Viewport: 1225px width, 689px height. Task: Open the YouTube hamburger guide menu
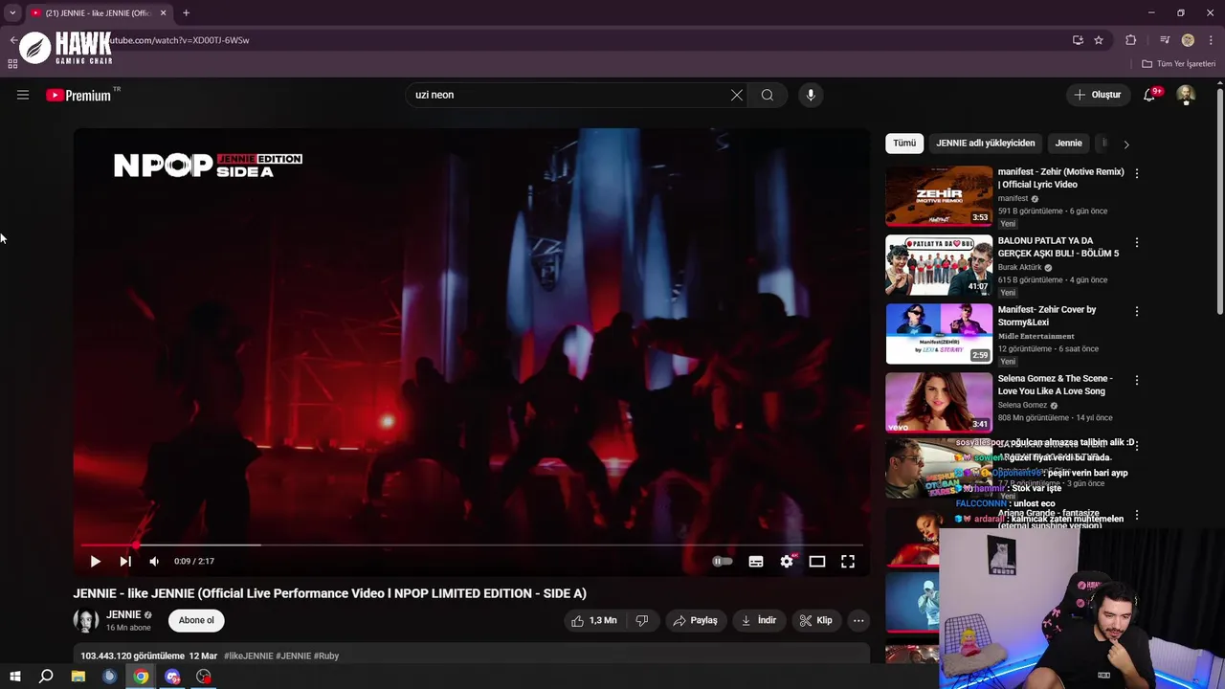(x=23, y=95)
